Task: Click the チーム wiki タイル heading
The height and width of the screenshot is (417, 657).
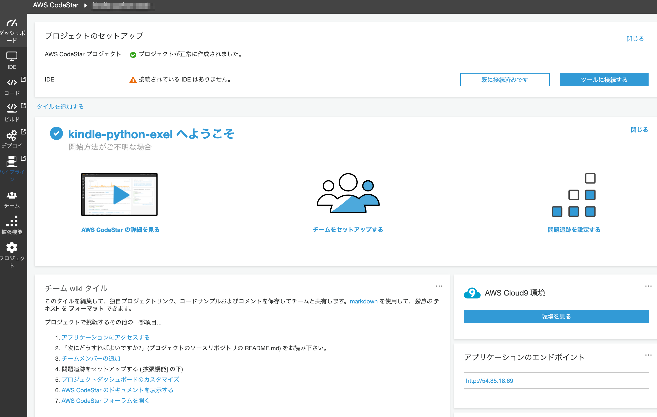Action: point(76,288)
